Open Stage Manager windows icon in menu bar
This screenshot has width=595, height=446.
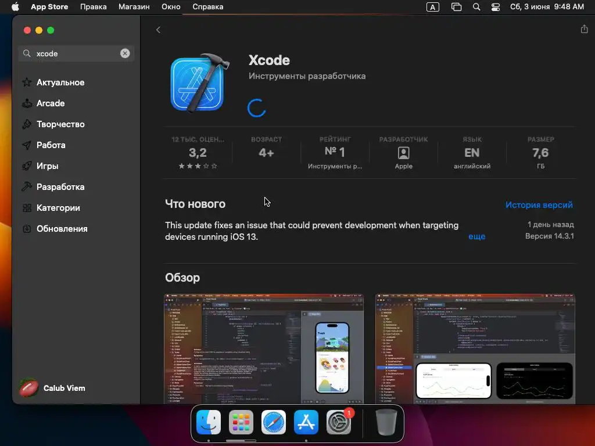[456, 7]
